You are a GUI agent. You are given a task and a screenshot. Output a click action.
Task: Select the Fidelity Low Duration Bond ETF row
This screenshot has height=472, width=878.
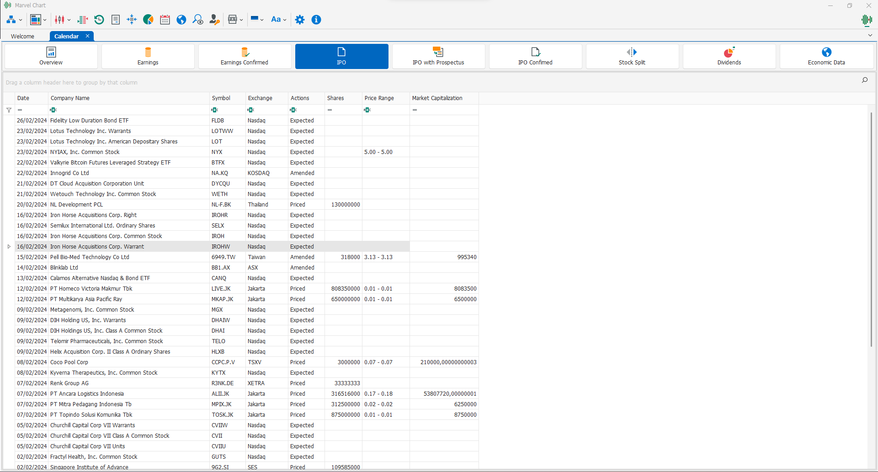(247, 121)
